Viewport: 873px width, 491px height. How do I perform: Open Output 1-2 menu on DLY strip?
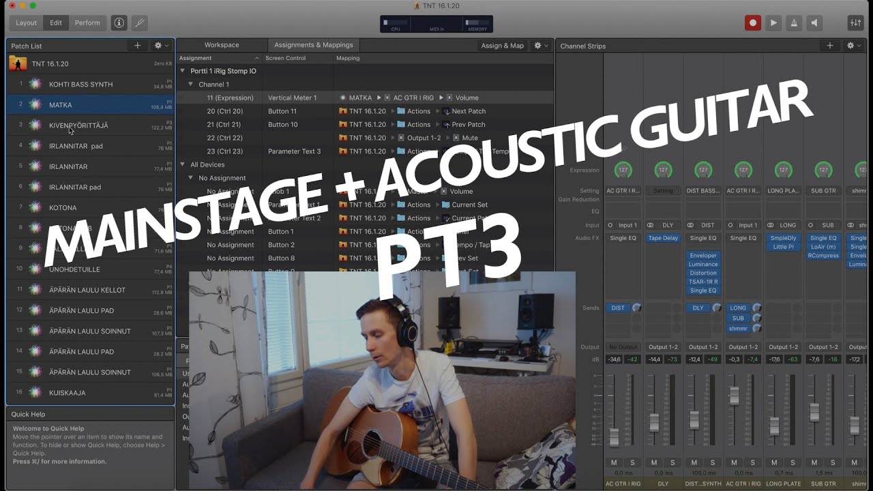pos(663,347)
